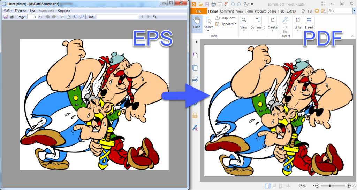Click the Tell me lightbulb

(303, 11)
